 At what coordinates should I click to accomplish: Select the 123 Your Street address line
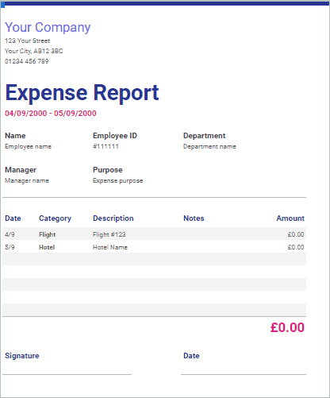click(27, 41)
